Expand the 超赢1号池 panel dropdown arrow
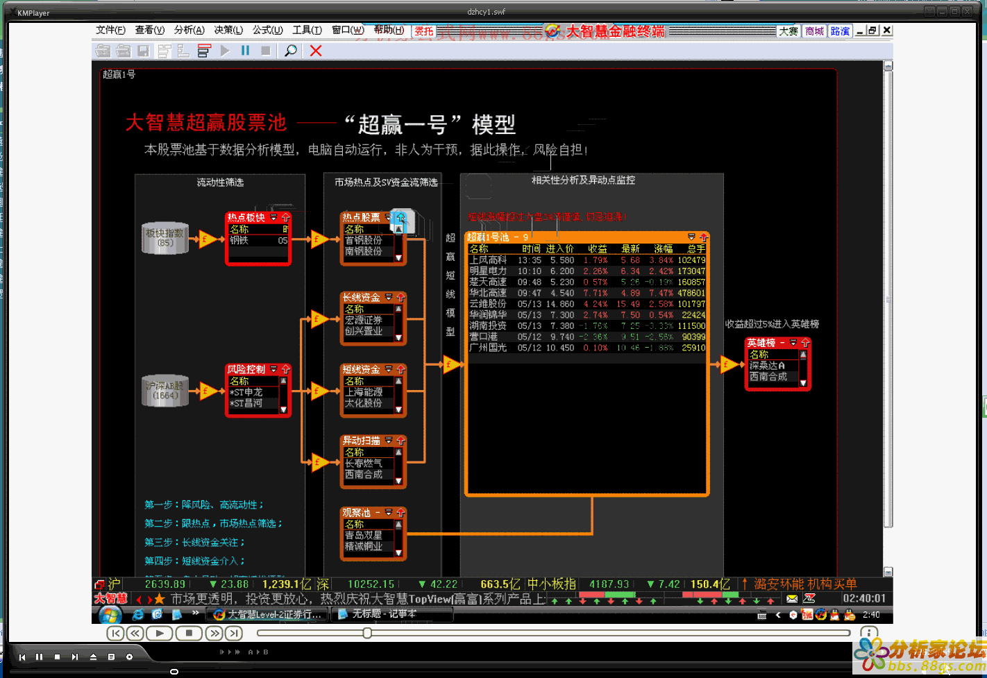 coord(691,237)
